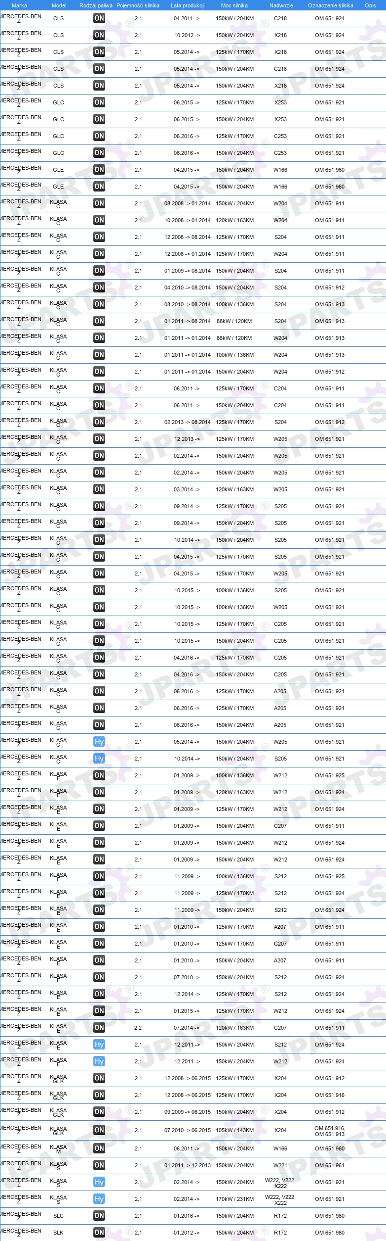Click the ON badge in the SLK 01.2012 row
Viewport: 386px width, 1241px height.
click(99, 1233)
